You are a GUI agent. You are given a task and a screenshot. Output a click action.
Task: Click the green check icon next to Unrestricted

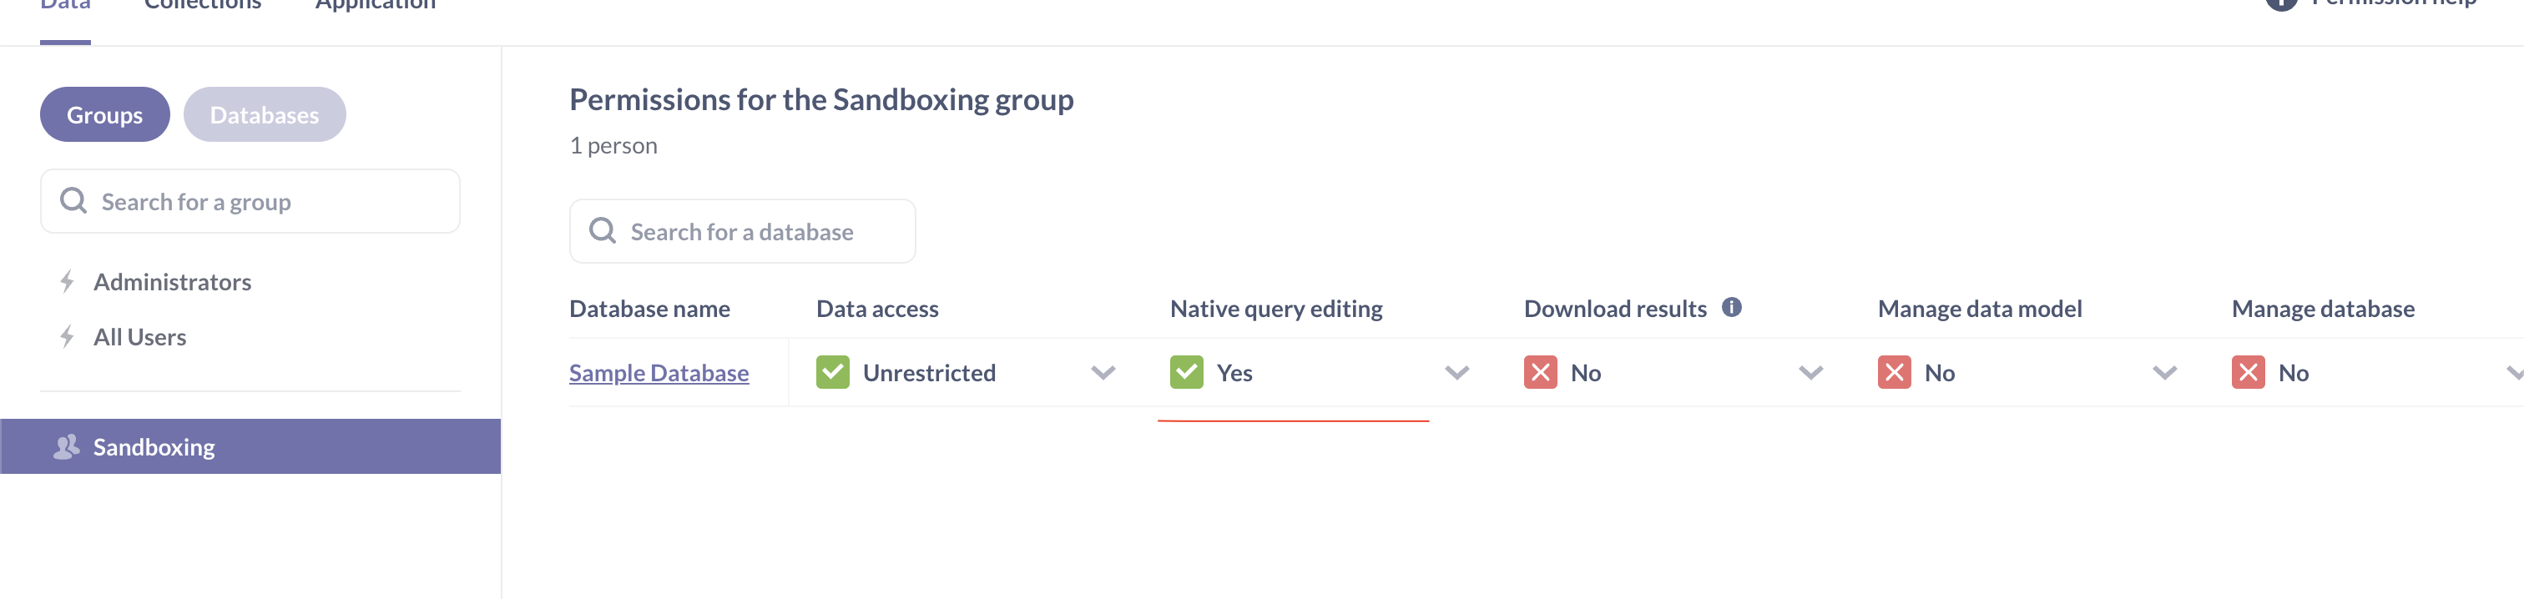tap(832, 372)
